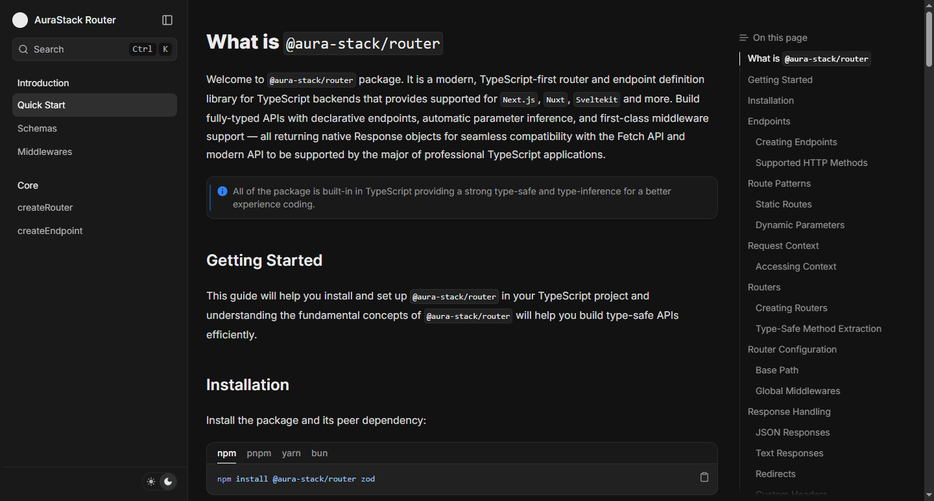This screenshot has width=934, height=501.
Task: Navigate to createRouter under Core
Action: click(x=45, y=207)
